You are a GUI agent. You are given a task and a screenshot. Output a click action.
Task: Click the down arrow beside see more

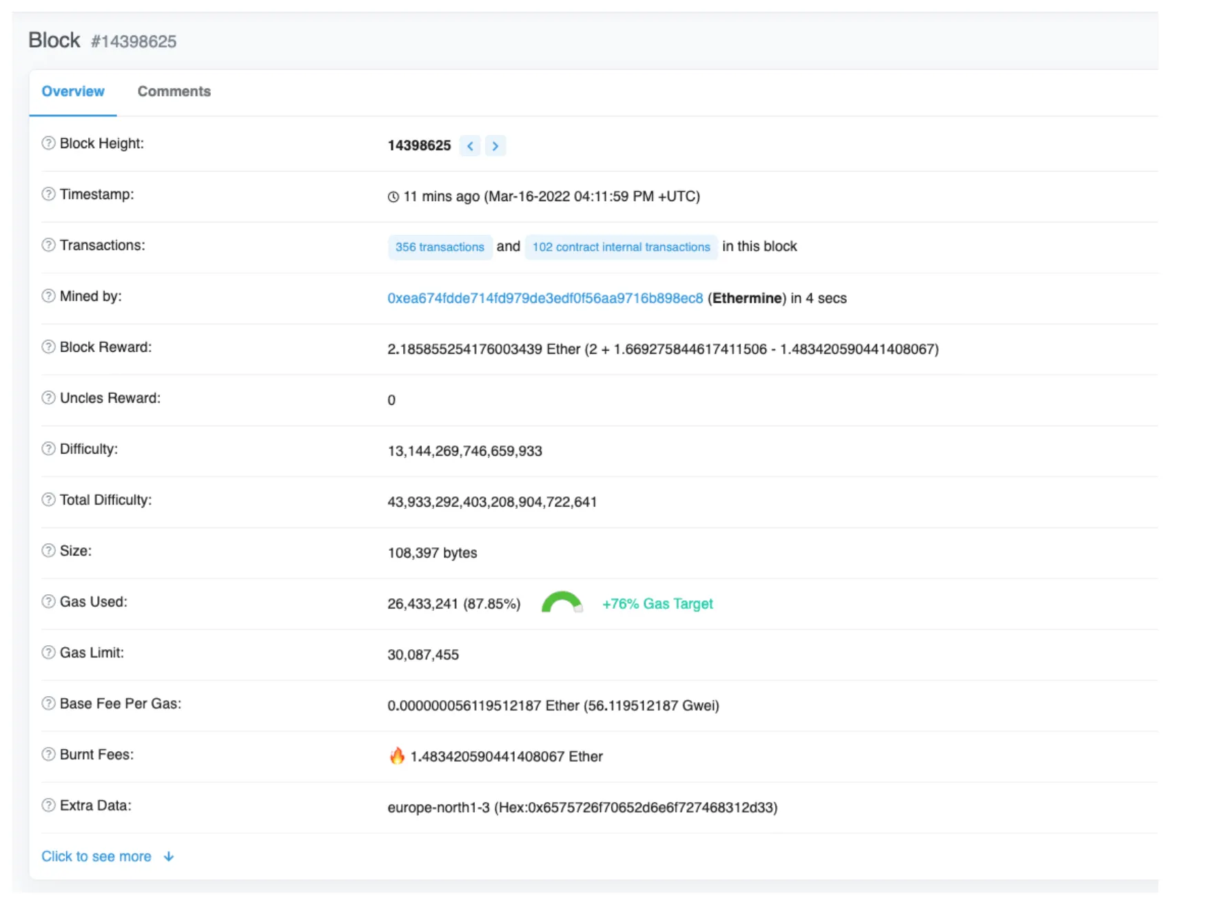tap(169, 857)
